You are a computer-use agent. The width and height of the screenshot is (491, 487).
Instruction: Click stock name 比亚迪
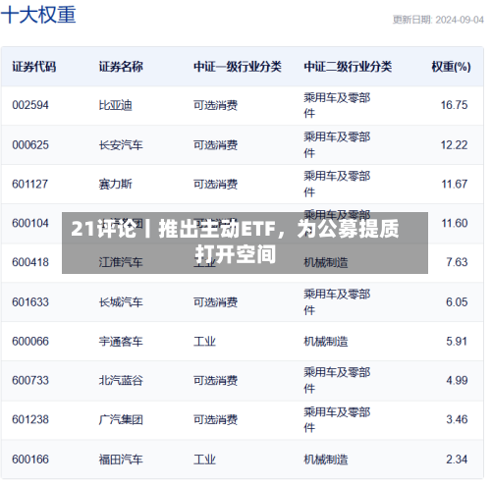click(x=115, y=105)
